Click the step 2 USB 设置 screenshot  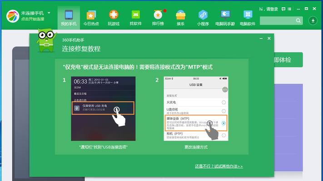[196, 109]
